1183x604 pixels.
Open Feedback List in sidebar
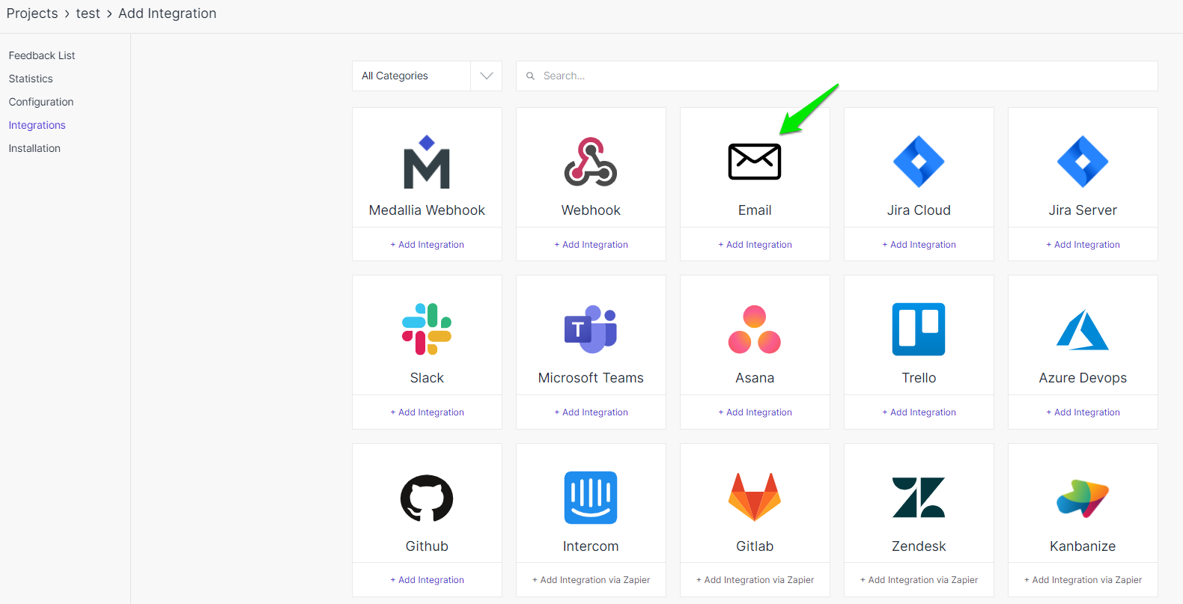(42, 55)
